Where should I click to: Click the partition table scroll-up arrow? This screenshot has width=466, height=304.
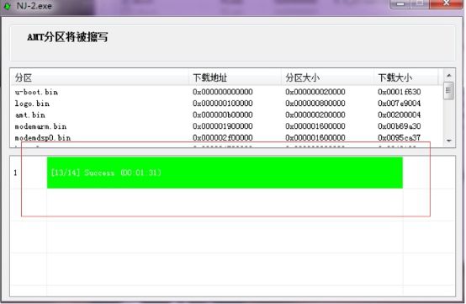pos(449,76)
